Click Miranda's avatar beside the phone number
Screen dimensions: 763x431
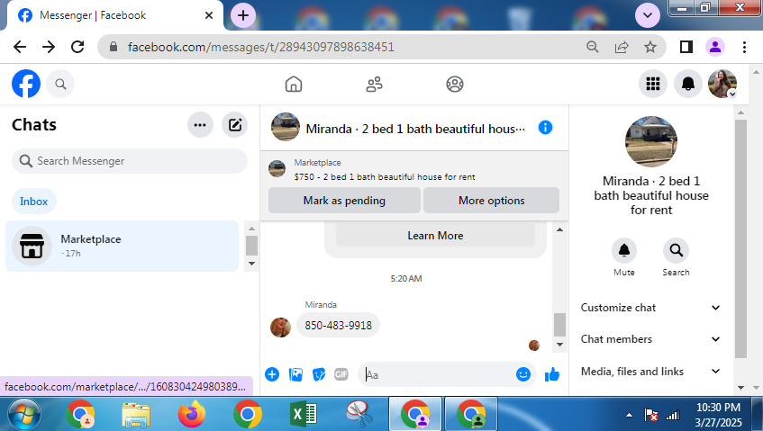280,327
